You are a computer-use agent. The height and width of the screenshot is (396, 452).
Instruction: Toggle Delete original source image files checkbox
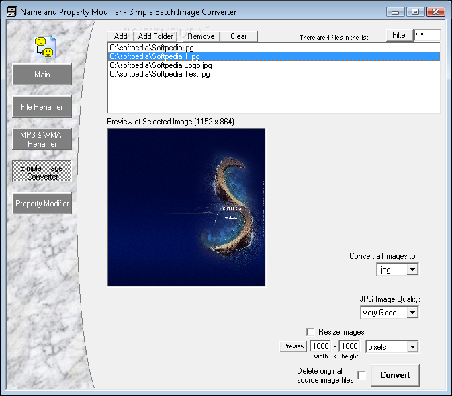pos(361,375)
